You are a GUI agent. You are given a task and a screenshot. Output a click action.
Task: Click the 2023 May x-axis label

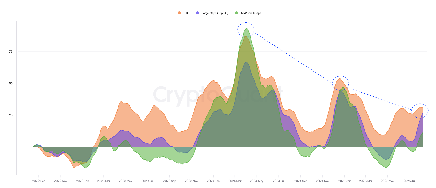(125, 181)
